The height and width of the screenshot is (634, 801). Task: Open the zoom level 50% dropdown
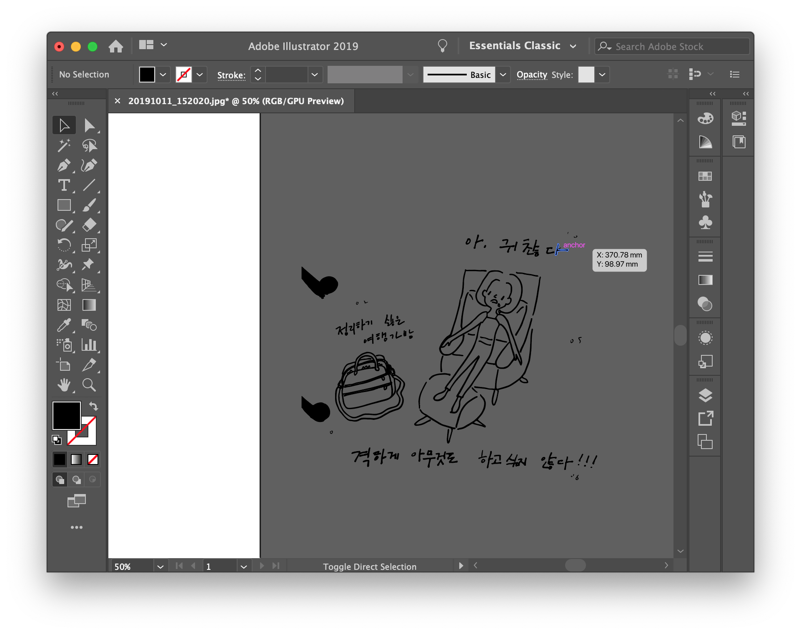pyautogui.click(x=160, y=567)
